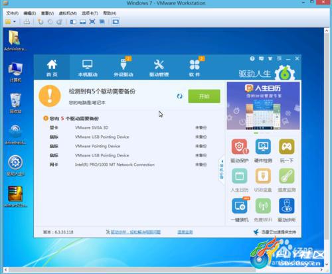Screen dimensions: 332x274
Task: Click VMware snapshot manager icon
Action: click(59, 22)
